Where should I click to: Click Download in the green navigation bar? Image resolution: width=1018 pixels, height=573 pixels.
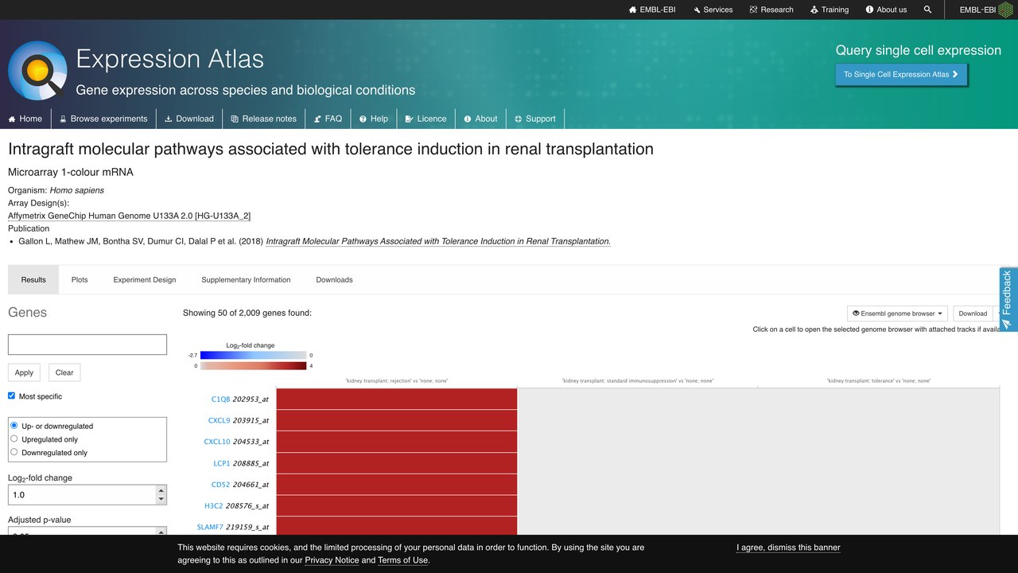tap(189, 119)
